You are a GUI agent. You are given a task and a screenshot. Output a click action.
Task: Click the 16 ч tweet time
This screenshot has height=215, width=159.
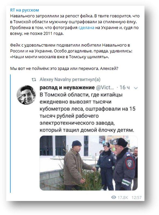(x=125, y=87)
